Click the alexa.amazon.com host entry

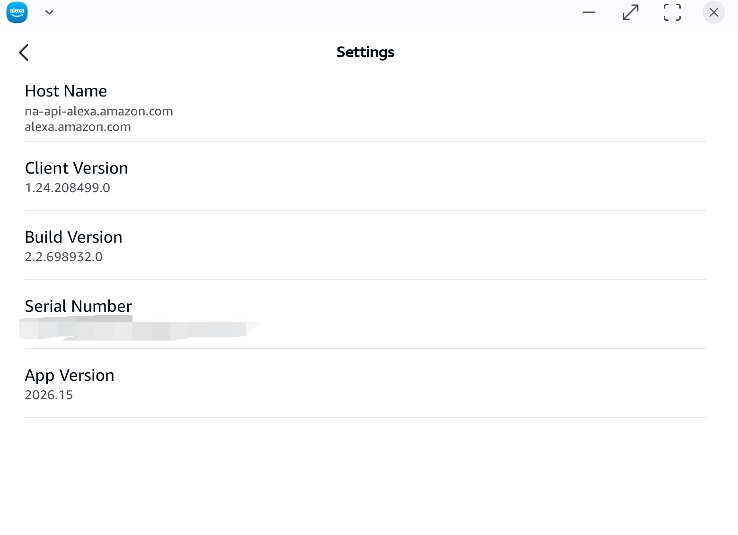(x=78, y=127)
